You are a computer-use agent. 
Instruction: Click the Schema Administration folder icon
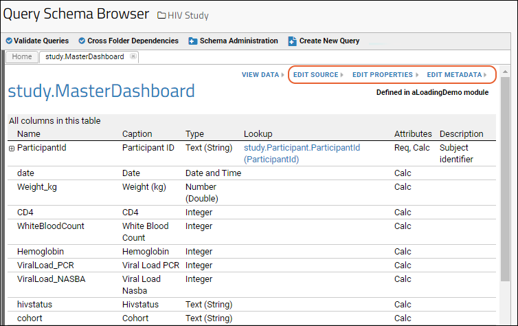(x=193, y=41)
